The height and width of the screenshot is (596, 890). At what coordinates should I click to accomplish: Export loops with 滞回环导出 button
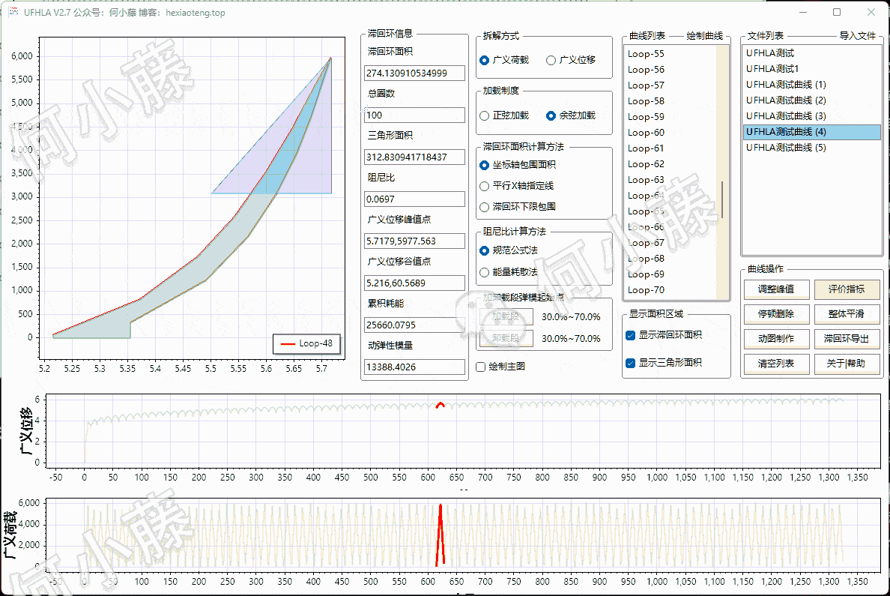tap(845, 339)
